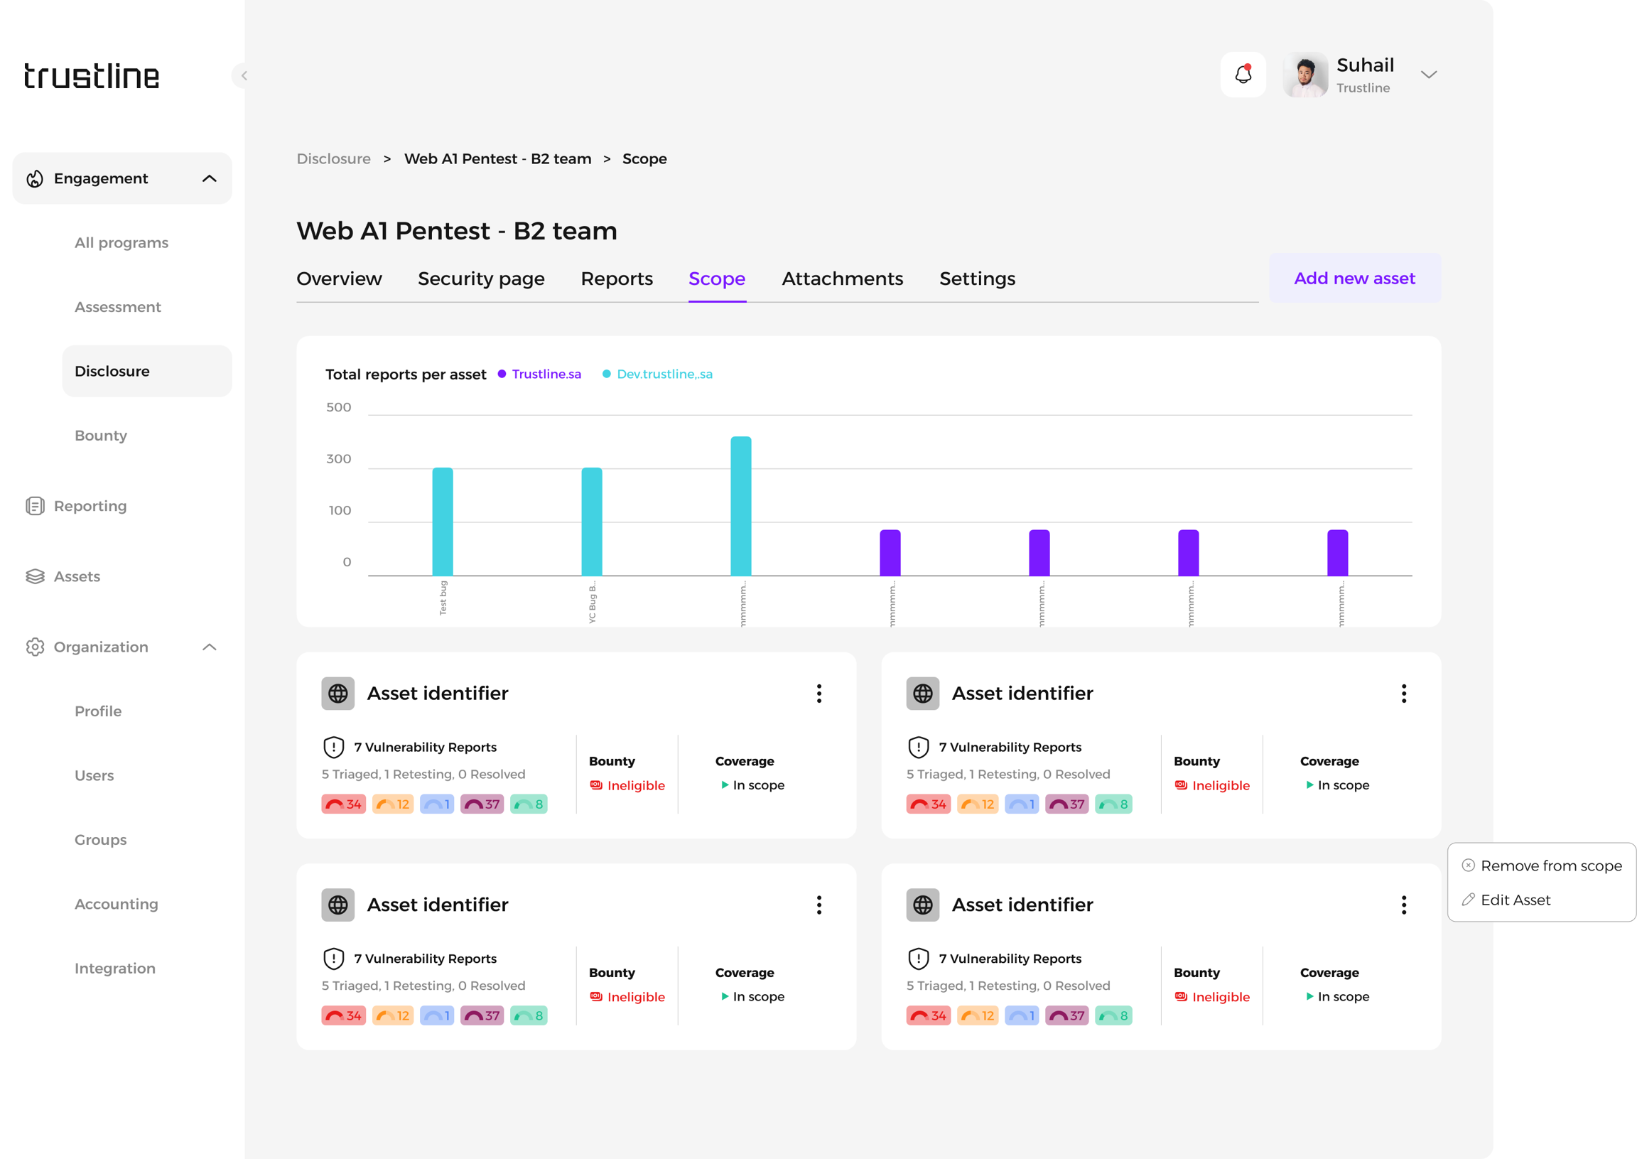The height and width of the screenshot is (1159, 1637).
Task: Select Remove from scope menu item
Action: coord(1550,866)
